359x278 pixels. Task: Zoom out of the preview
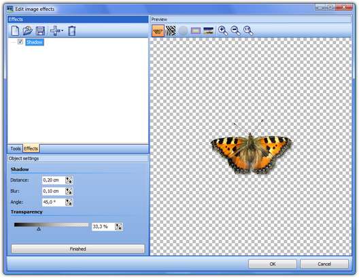235,31
